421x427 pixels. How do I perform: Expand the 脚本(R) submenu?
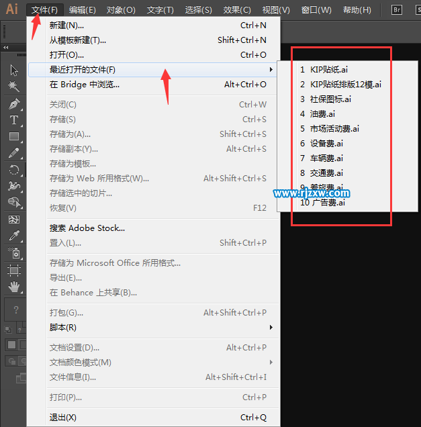pyautogui.click(x=154, y=328)
